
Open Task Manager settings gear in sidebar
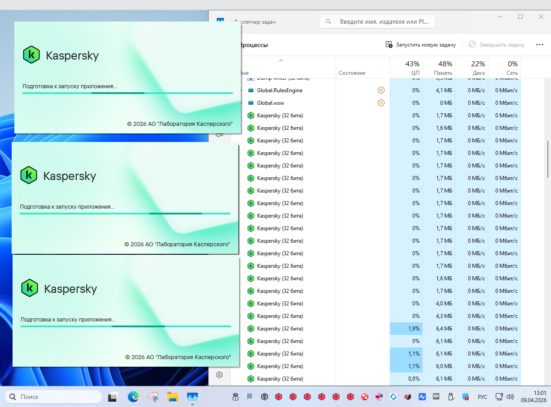219,374
